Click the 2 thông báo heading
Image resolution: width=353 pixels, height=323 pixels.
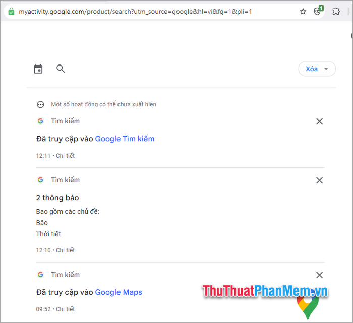[57, 198]
